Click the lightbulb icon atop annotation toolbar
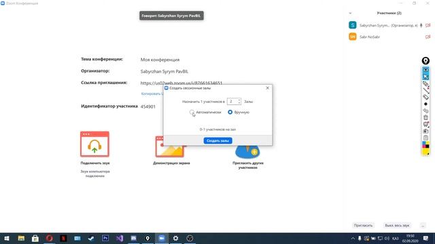Viewport: 435px width, 244px height. [425, 61]
